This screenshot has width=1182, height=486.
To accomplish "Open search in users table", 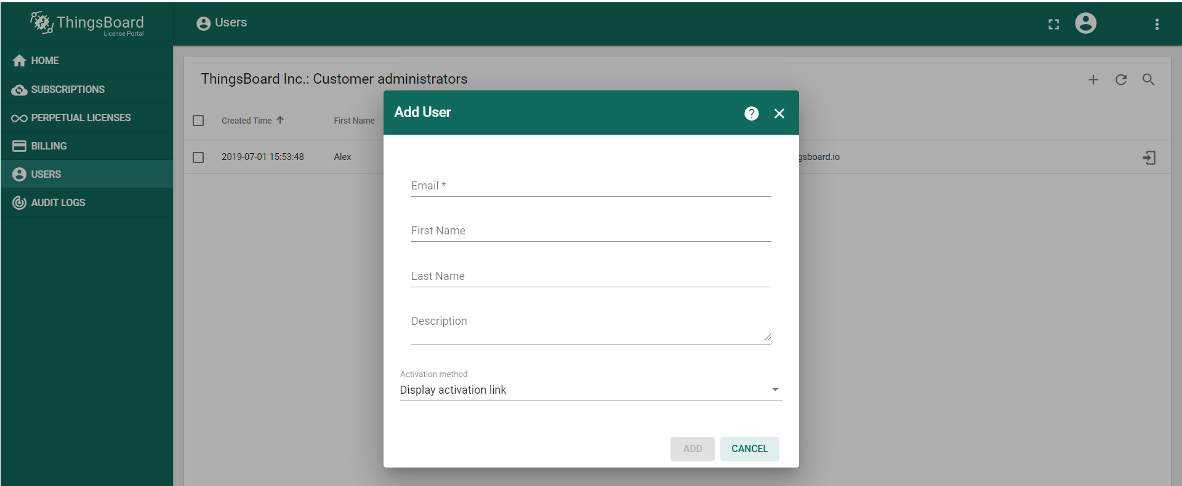I will (1148, 80).
